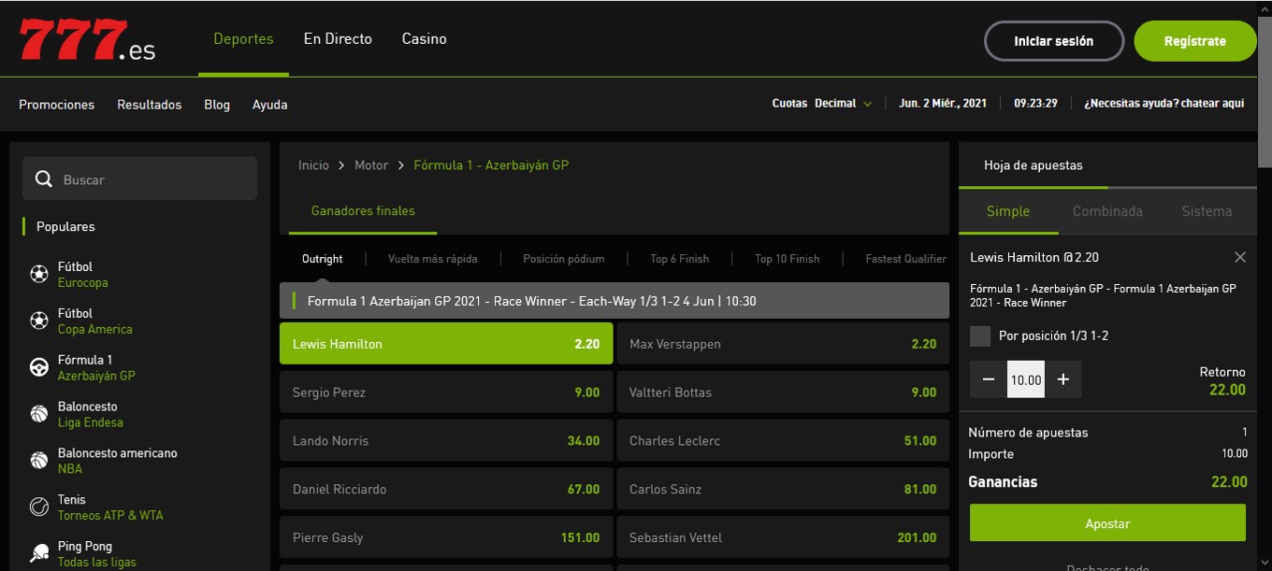Click the Tenis ball icon
The width and height of the screenshot is (1272, 571).
point(39,507)
